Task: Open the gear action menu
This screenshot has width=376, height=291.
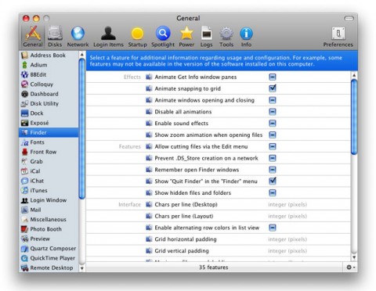Action: [350, 268]
